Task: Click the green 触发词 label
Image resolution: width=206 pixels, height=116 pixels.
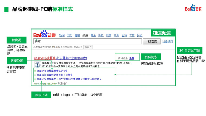Action: (x=17, y=40)
